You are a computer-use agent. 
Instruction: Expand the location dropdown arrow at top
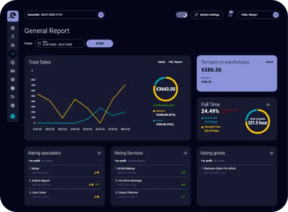(x=101, y=15)
